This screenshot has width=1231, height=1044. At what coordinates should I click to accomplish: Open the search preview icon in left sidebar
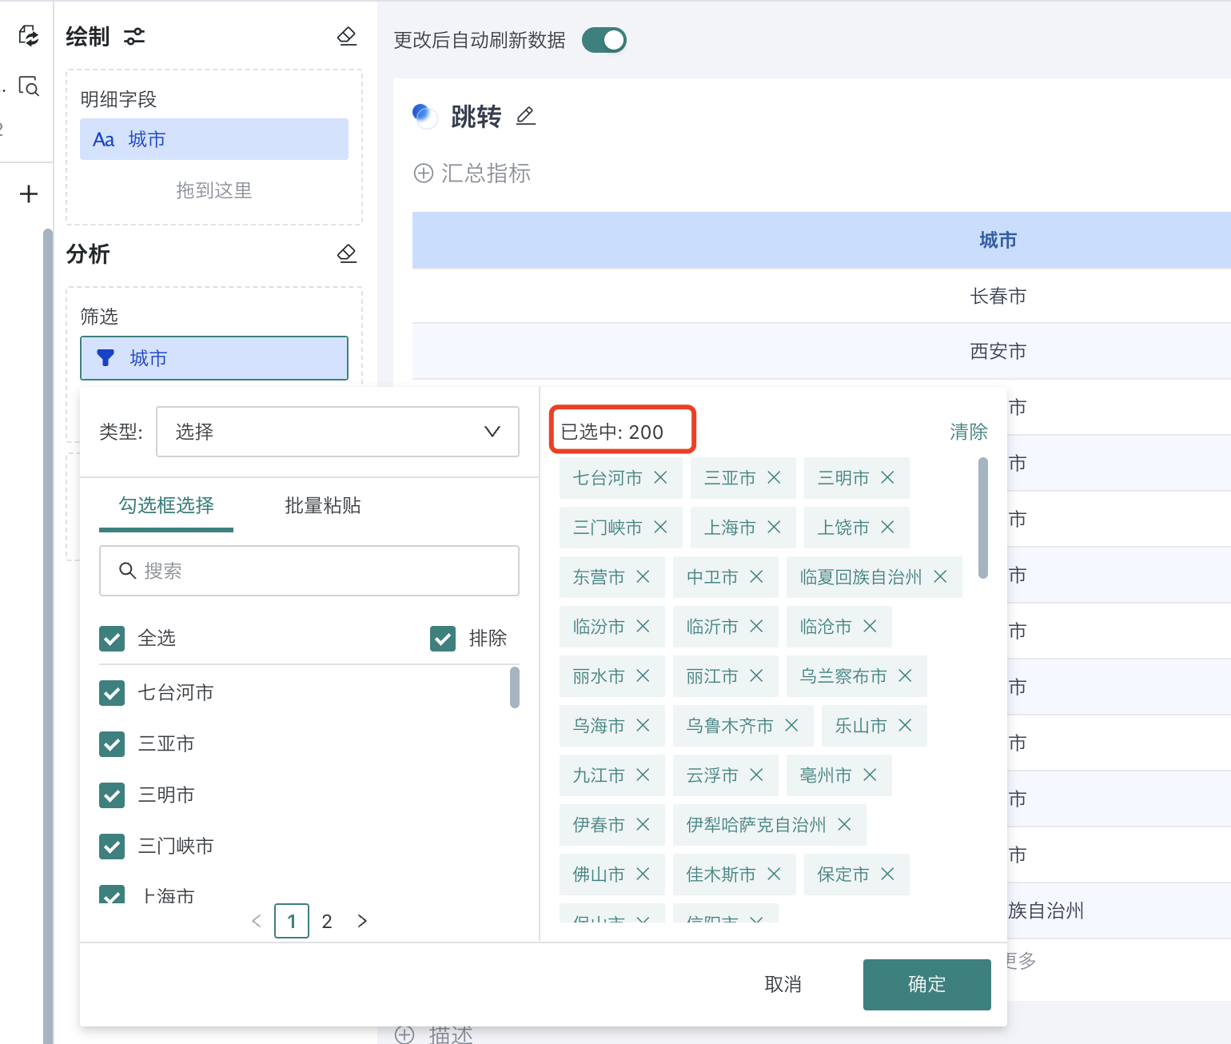[28, 88]
